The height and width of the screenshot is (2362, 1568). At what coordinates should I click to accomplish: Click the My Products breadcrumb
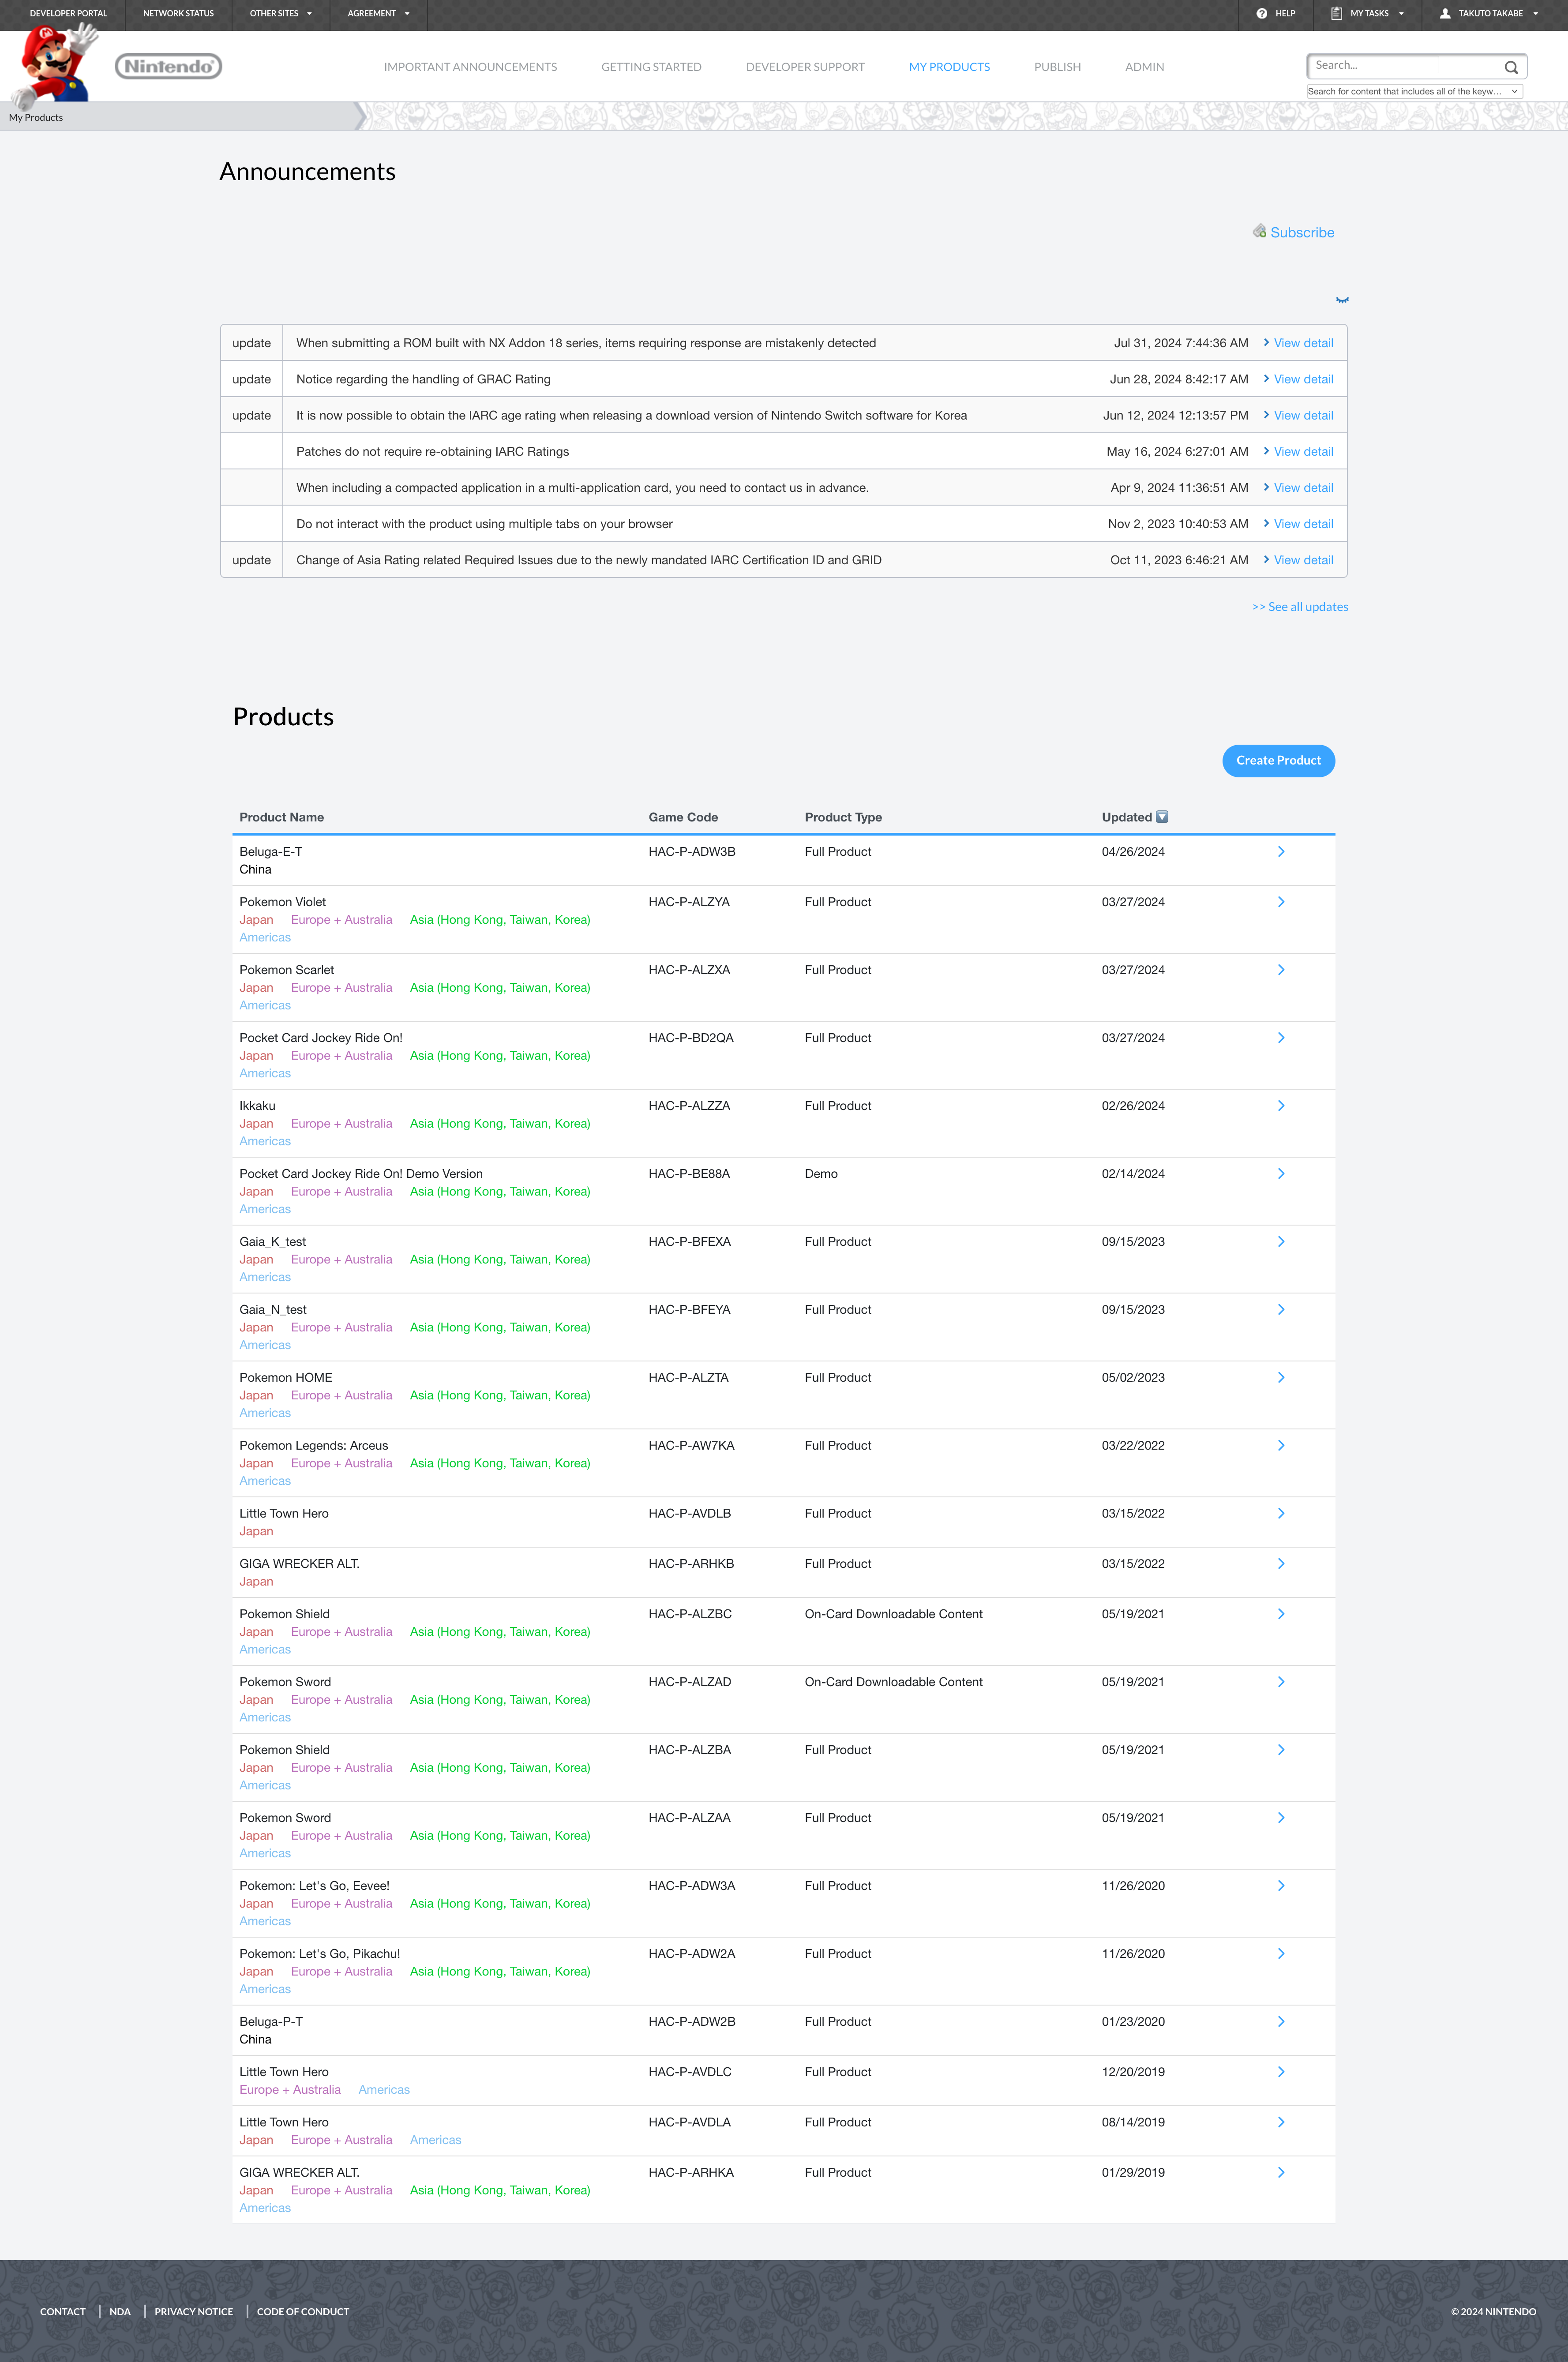[x=36, y=118]
